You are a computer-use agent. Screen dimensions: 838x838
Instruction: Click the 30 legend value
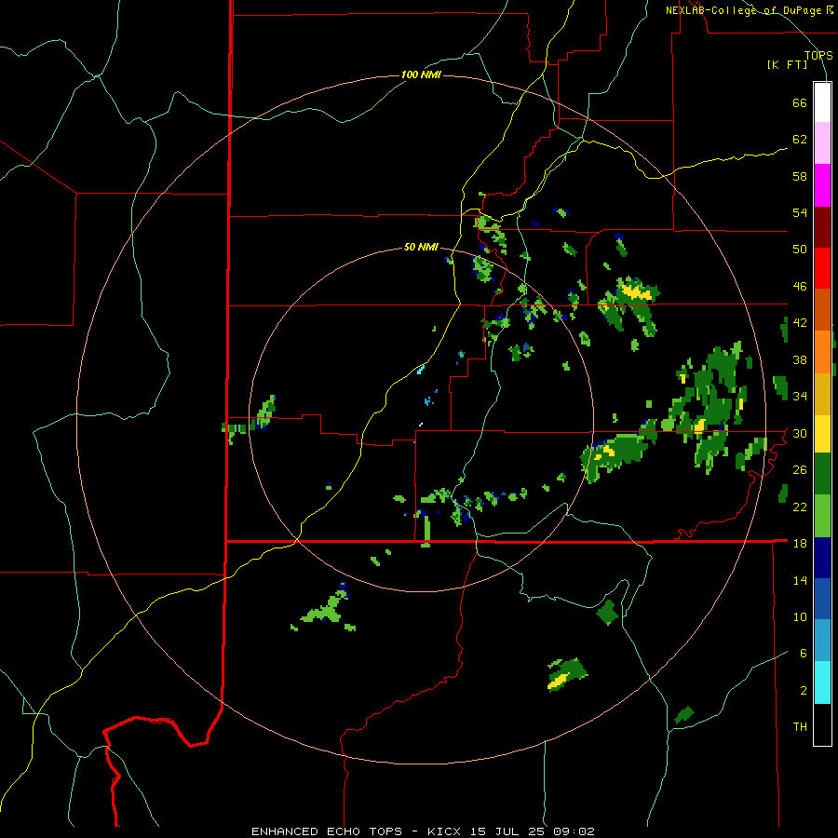[800, 433]
